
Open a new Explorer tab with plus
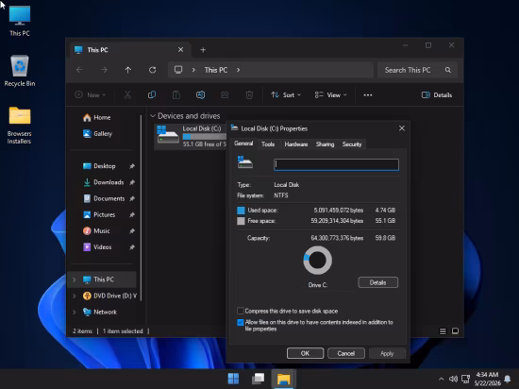pyautogui.click(x=203, y=50)
